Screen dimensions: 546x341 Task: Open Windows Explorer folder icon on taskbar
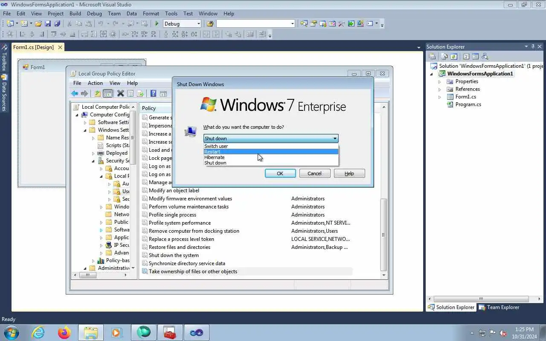tap(91, 332)
